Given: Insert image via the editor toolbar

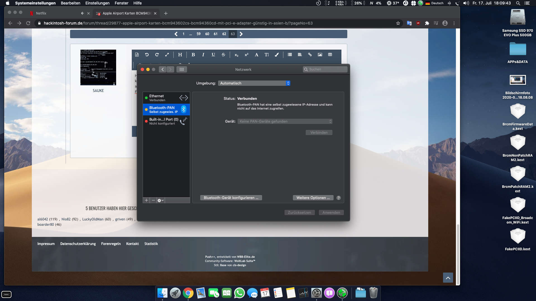Looking at the screenshot, I should [x=320, y=55].
